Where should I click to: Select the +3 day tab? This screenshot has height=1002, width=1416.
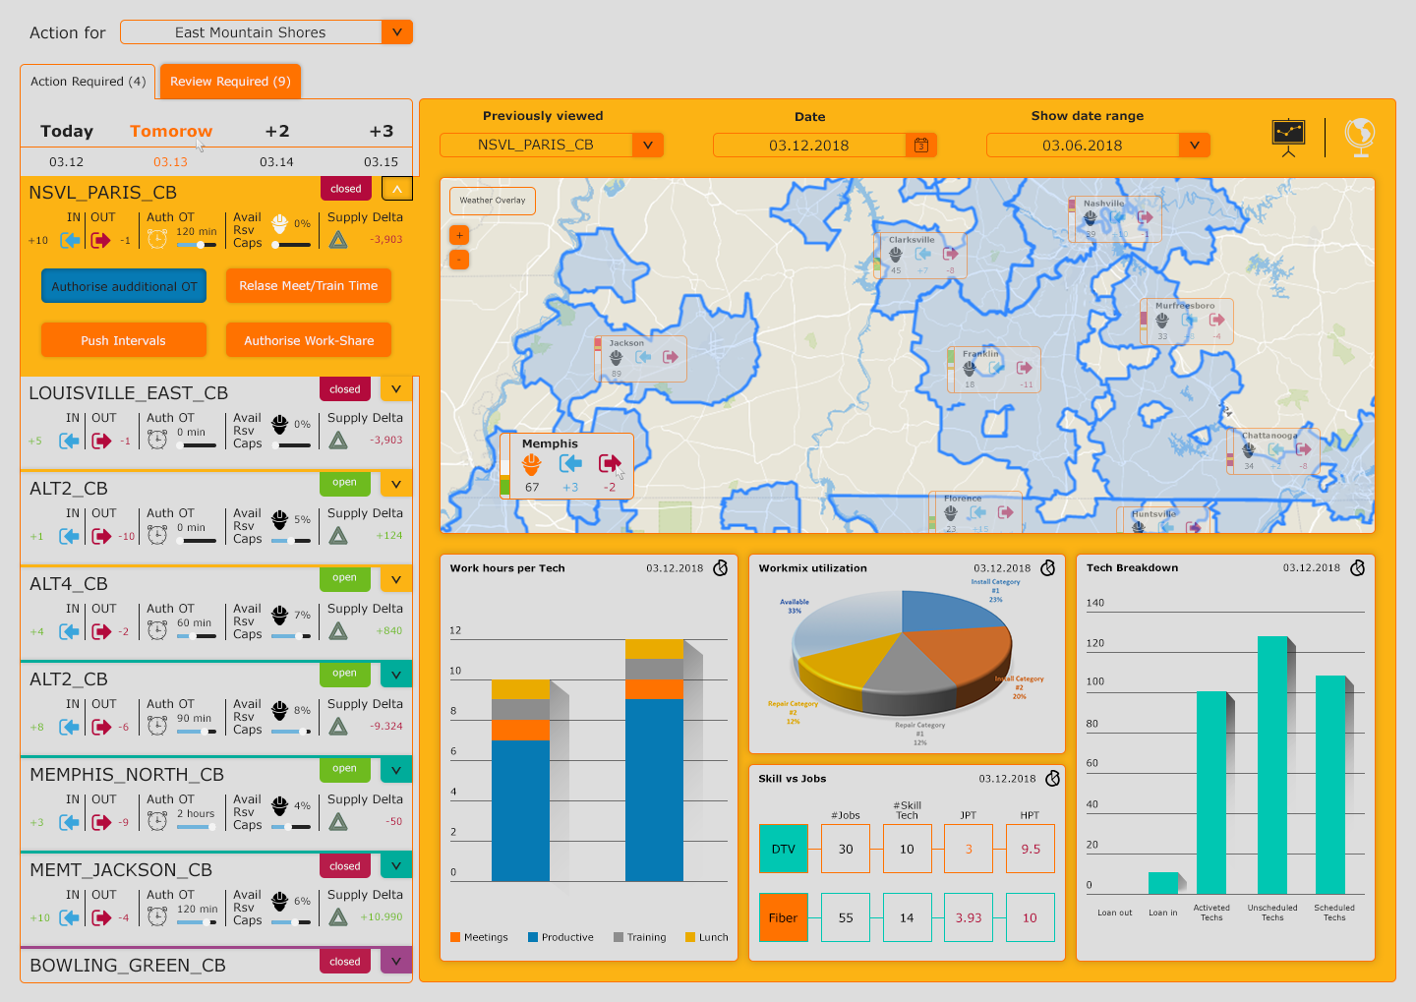(382, 145)
